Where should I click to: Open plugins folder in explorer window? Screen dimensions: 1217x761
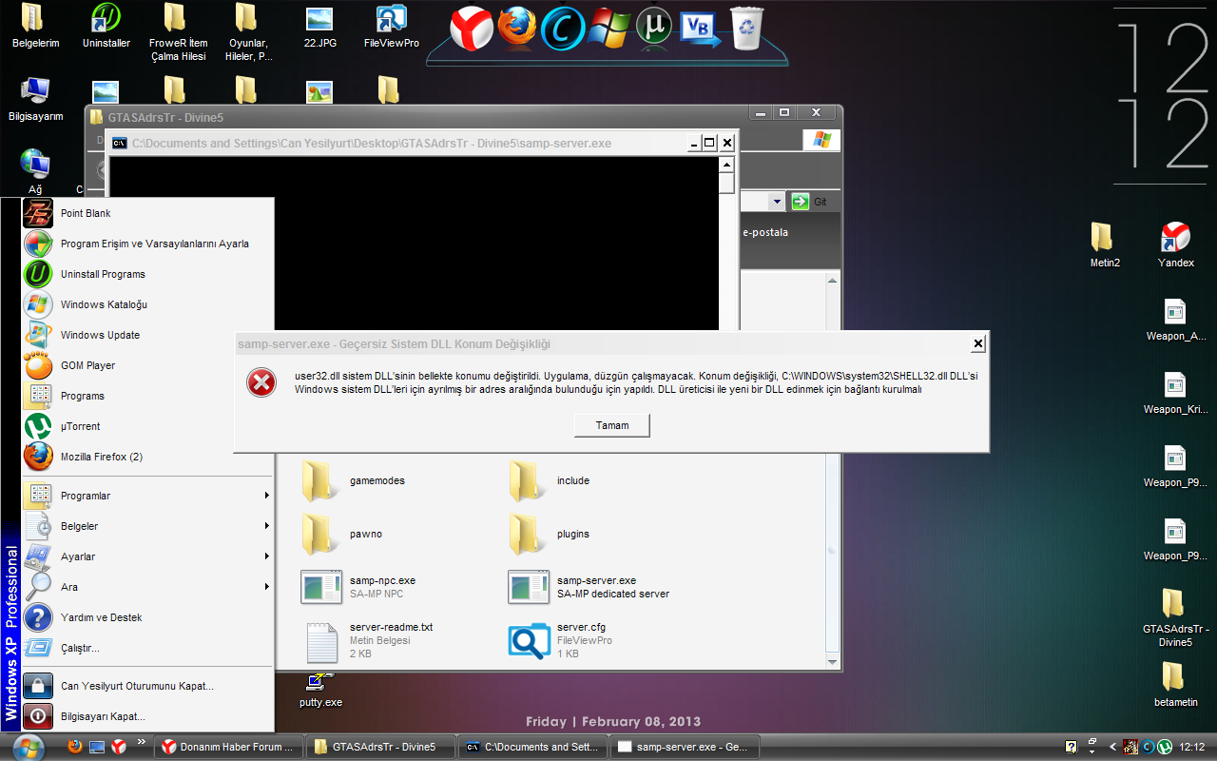[550, 535]
